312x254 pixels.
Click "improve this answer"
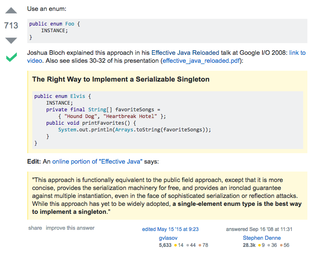point(70,228)
